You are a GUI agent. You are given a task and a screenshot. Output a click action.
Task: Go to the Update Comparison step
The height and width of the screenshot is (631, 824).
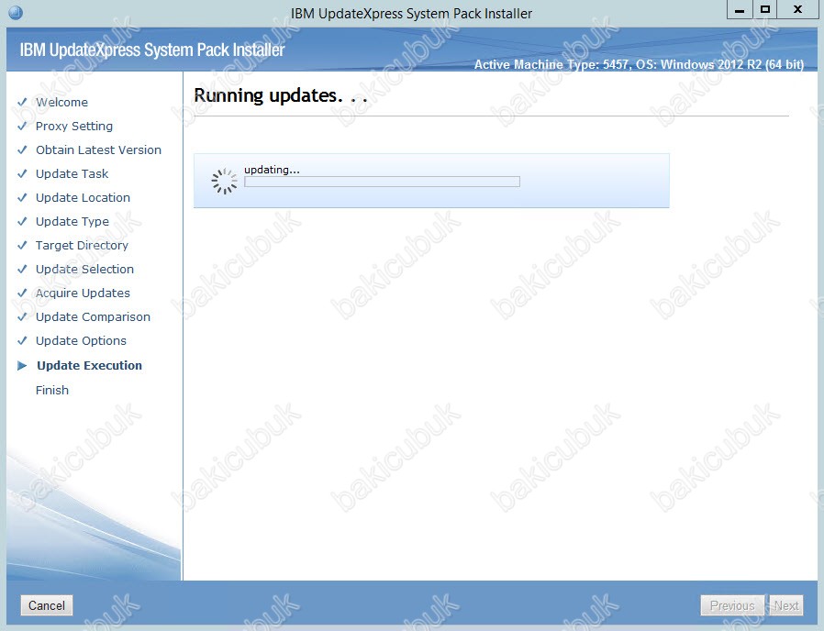point(93,316)
